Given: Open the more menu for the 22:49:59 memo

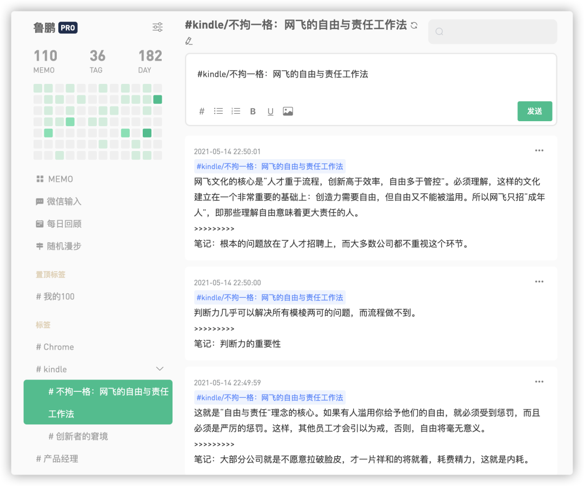Looking at the screenshot, I should (539, 382).
